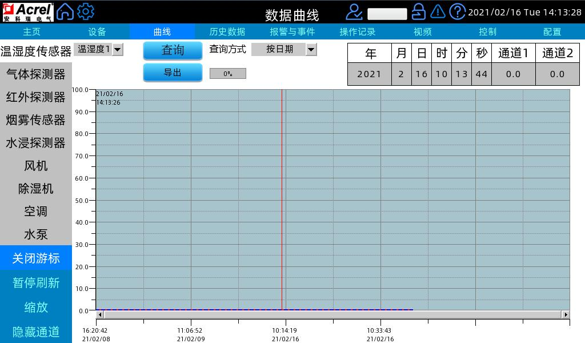Click the 0% export progress bar
585x343 pixels.
227,74
